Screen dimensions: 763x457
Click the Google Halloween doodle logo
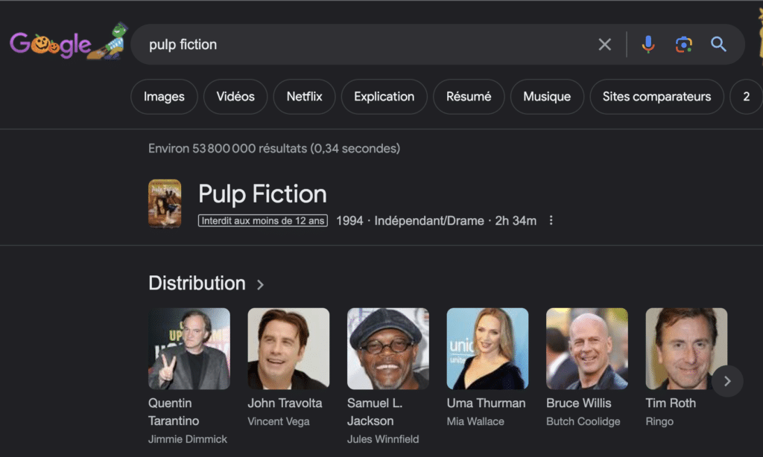[69, 42]
